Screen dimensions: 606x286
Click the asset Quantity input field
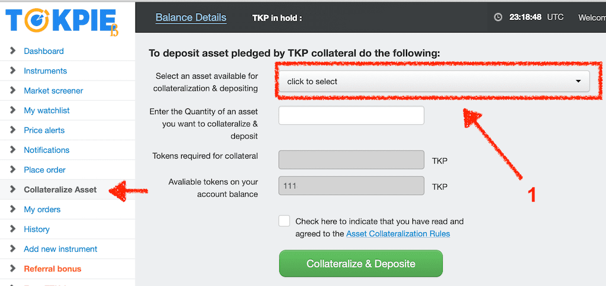(x=352, y=115)
